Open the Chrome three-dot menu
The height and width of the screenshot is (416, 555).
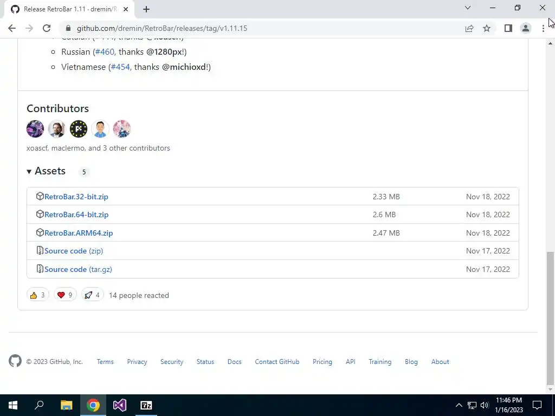(543, 28)
